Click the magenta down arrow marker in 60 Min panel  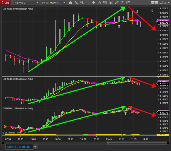click(137, 11)
